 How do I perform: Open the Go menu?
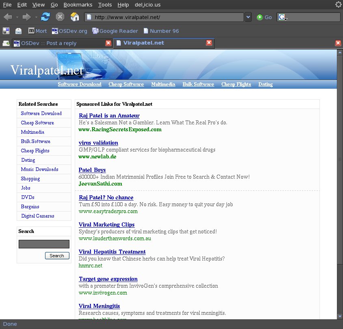tap(54, 4)
